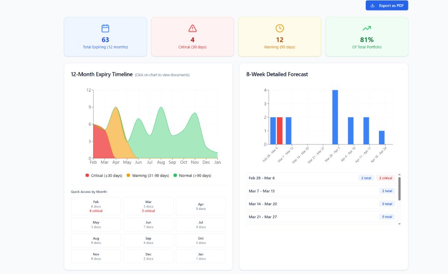Screen dimensions: 448x274
Task: Open the Of Total Portfolio card
Action: click(367, 37)
